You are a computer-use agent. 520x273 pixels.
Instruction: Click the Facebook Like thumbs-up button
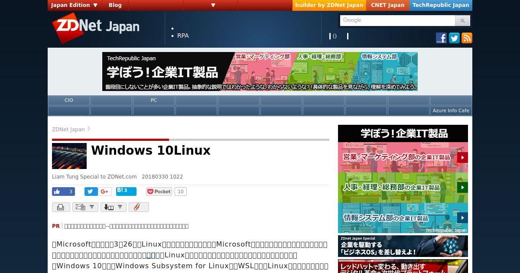[63, 192]
